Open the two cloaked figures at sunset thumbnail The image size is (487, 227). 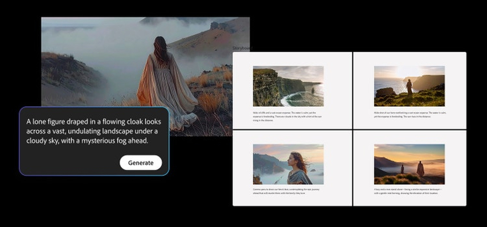click(x=410, y=164)
